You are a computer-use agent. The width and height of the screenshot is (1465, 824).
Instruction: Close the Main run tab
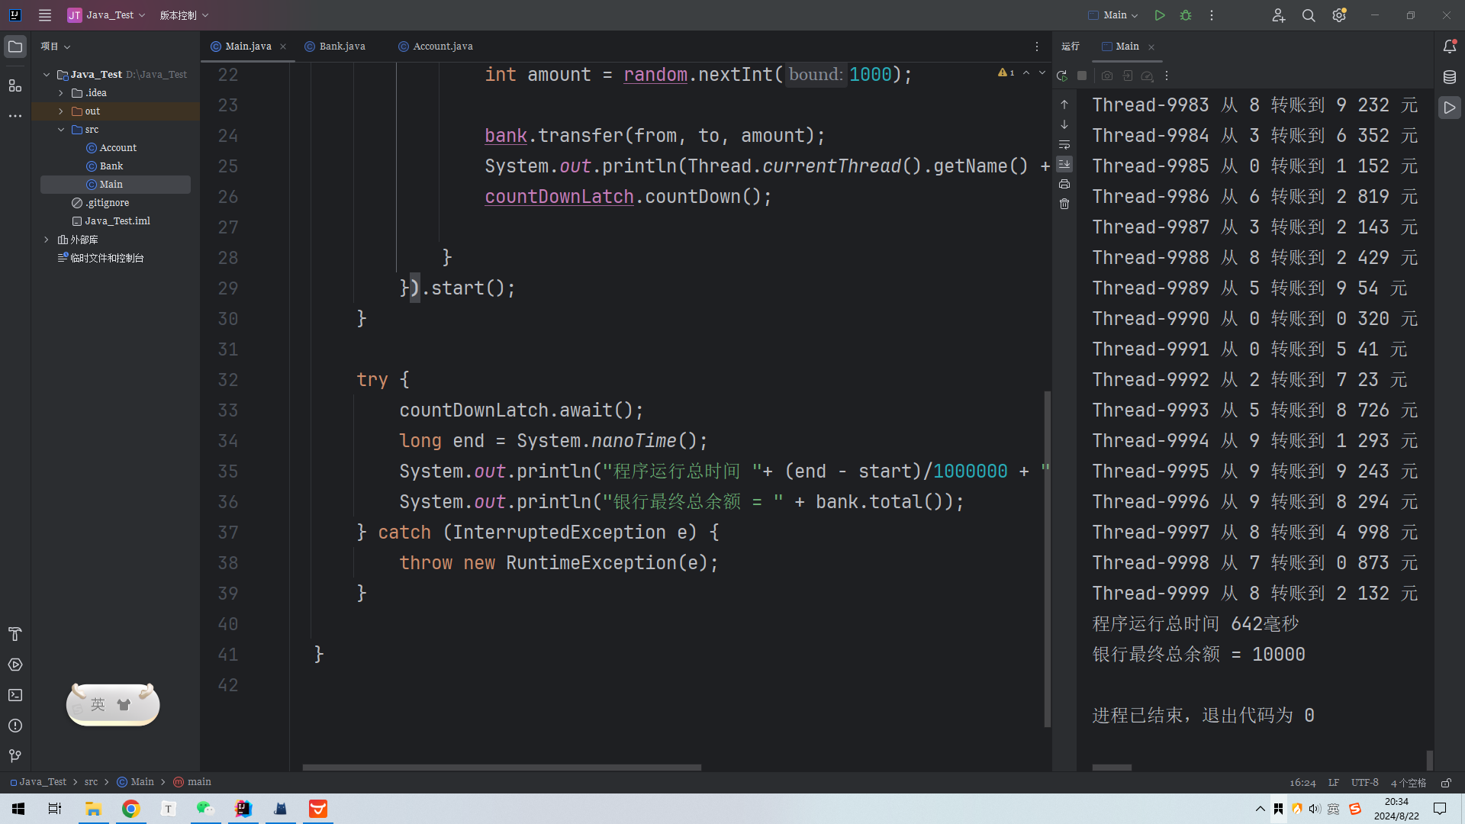1151,47
